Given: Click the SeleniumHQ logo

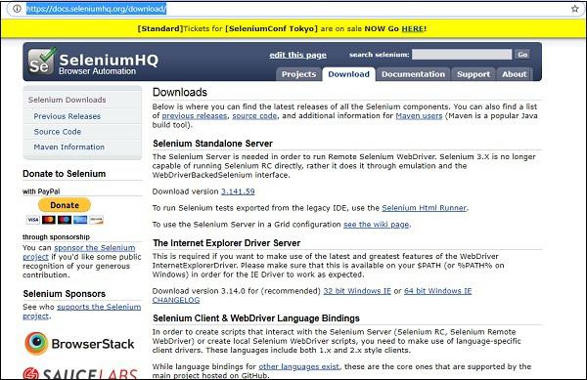Looking at the screenshot, I should click(93, 62).
